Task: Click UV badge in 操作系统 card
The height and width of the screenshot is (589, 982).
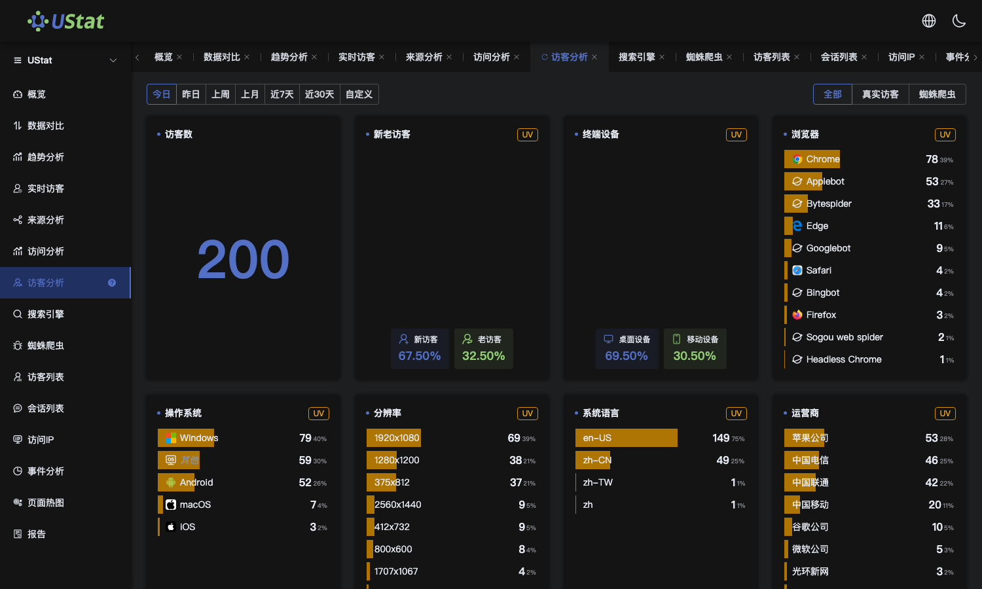Action: click(x=319, y=414)
